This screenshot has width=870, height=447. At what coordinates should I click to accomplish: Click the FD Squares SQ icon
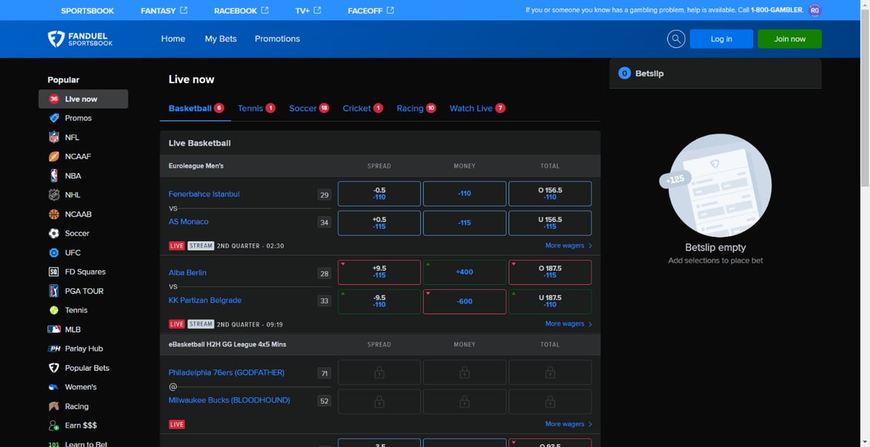pyautogui.click(x=54, y=272)
